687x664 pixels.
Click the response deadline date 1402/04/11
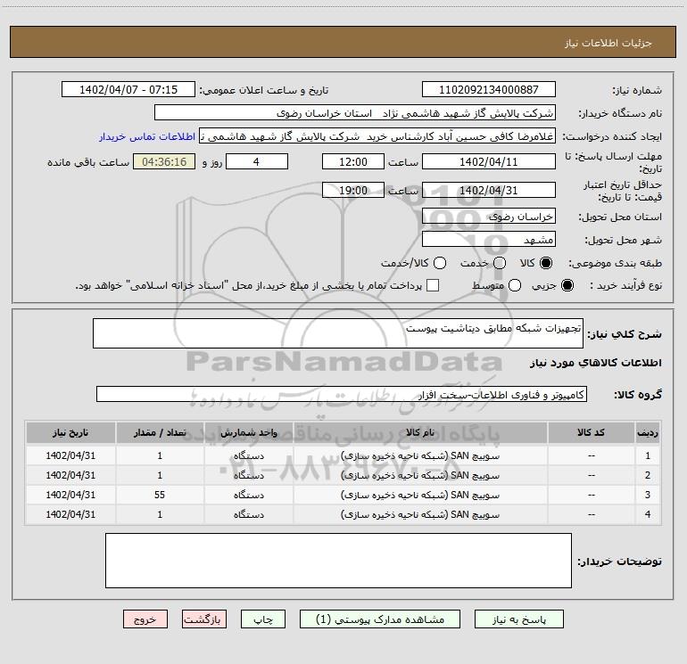tap(489, 161)
